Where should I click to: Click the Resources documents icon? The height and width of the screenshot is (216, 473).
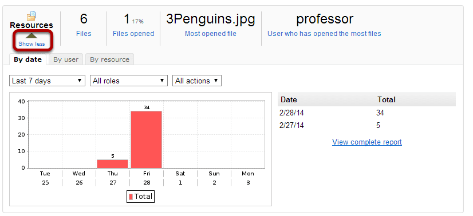[31, 15]
